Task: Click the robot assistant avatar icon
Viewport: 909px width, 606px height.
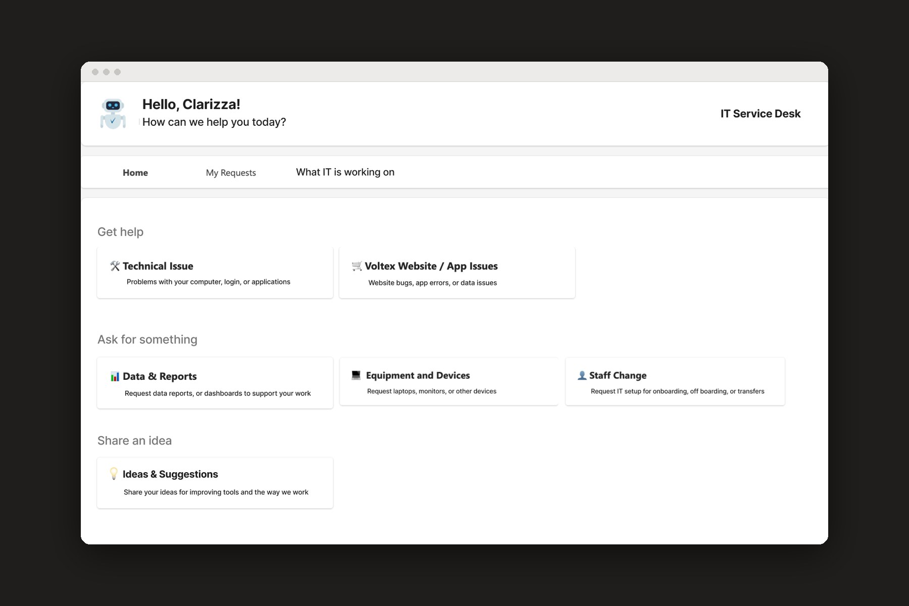Action: (113, 114)
